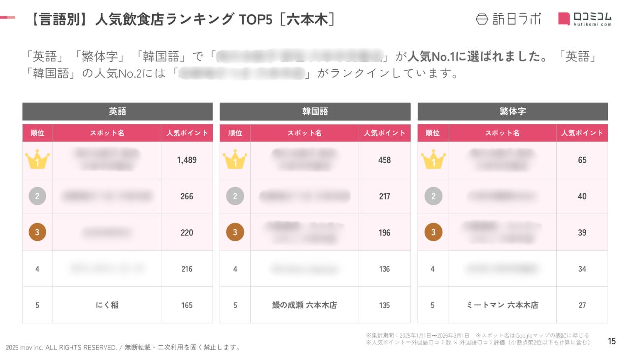Click 鰻の成瀬 六本木店 entry
This screenshot has height=355, width=631.
click(304, 305)
